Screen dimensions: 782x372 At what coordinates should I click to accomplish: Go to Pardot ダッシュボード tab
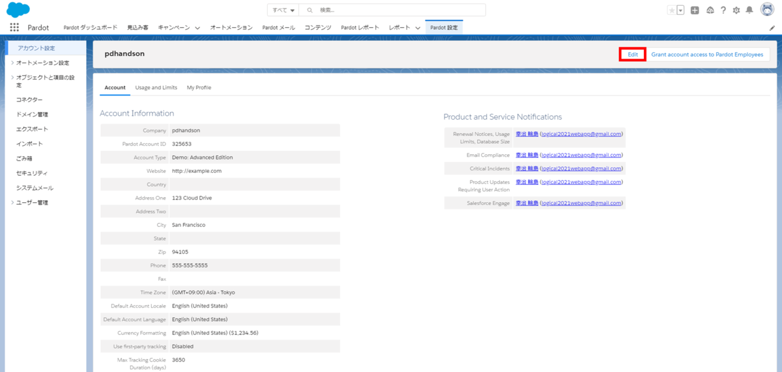[91, 28]
